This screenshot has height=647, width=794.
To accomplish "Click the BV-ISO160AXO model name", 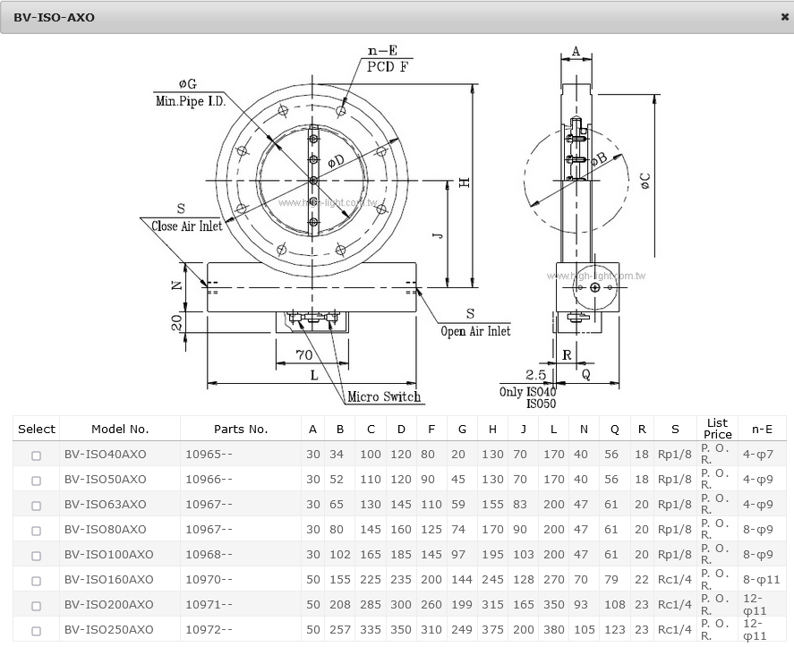I will (x=108, y=580).
